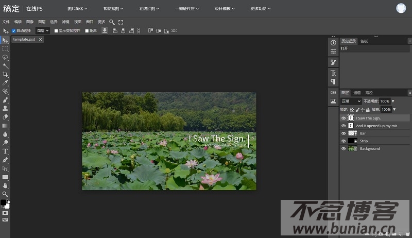
Task: Click the foreground color swatch
Action: pyautogui.click(x=3, y=203)
